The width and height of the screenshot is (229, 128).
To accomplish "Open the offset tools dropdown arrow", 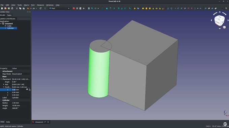I will click(198, 8).
